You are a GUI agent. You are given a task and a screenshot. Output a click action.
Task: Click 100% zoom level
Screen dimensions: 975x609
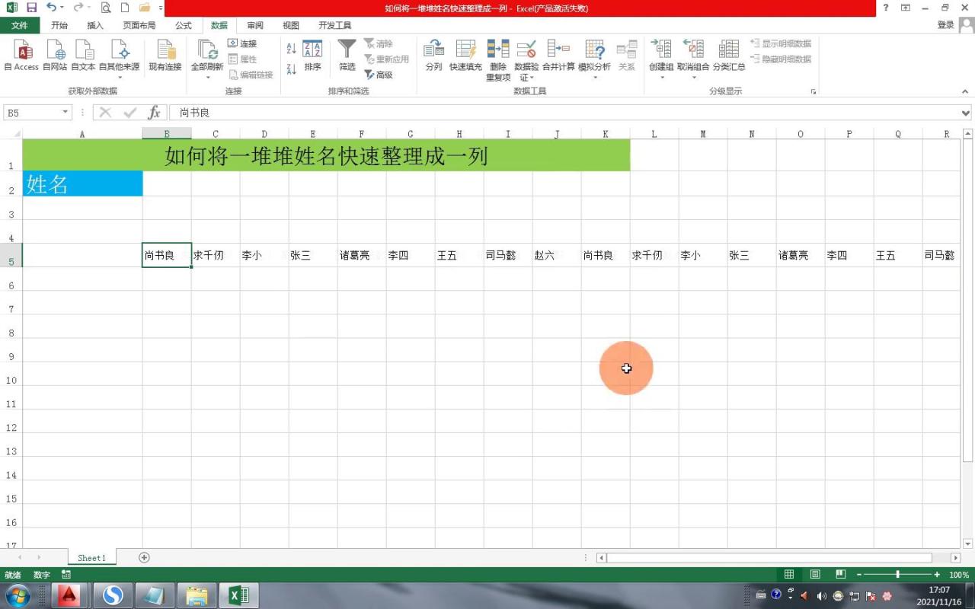(959, 575)
